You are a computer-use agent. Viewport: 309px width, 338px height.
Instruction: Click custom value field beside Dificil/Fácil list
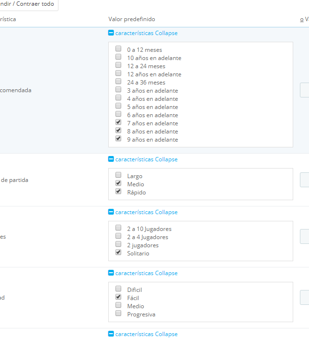coord(305,298)
